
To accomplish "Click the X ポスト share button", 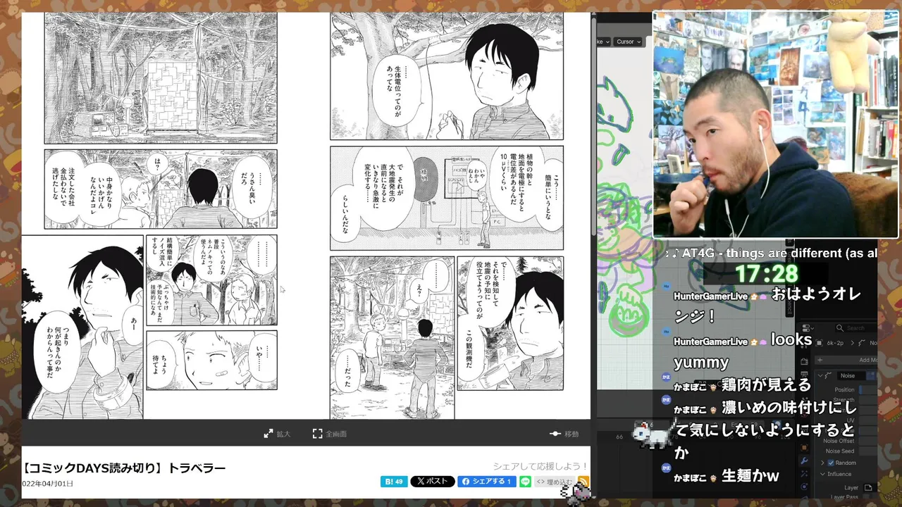I will pyautogui.click(x=433, y=482).
